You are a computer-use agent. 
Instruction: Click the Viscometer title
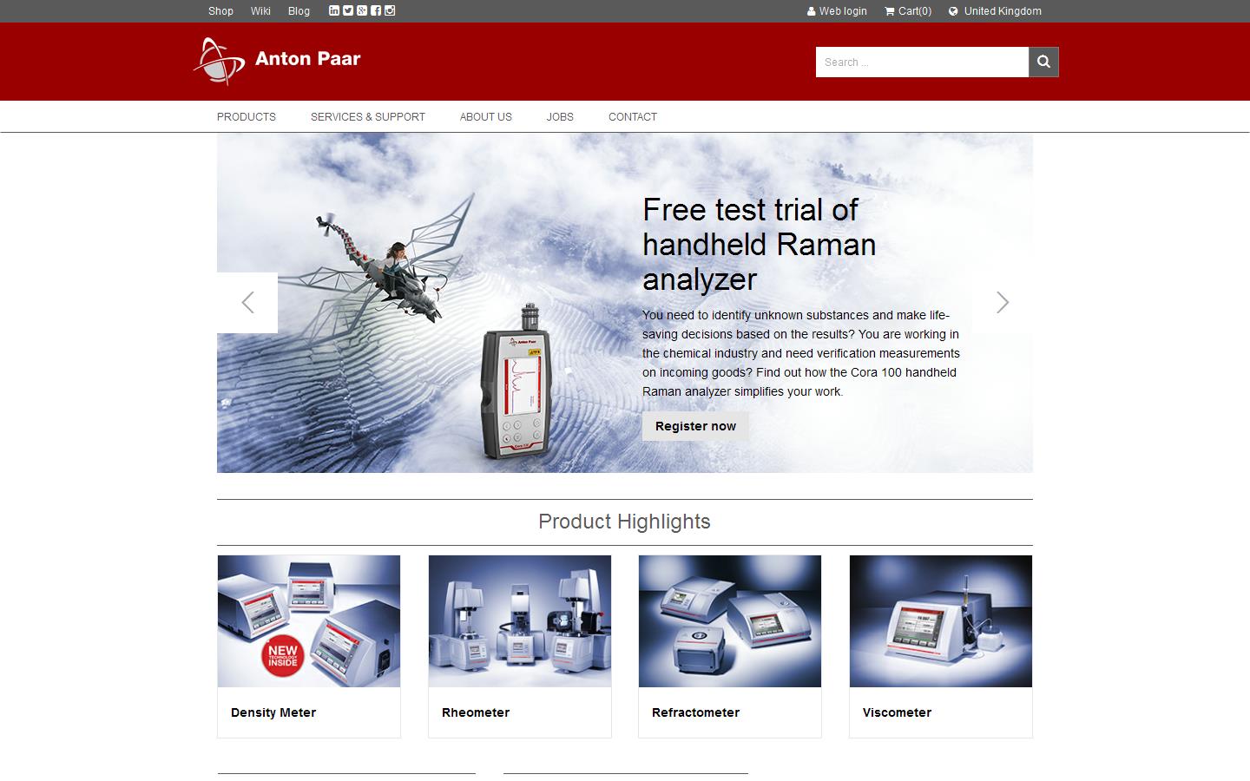(x=897, y=712)
